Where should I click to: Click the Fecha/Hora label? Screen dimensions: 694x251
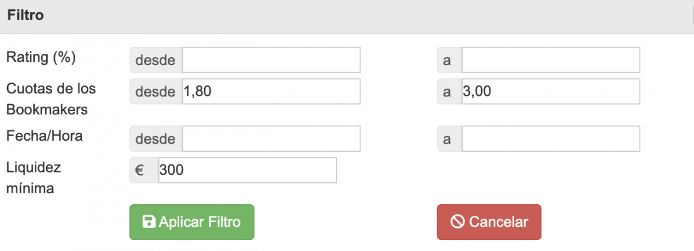45,136
